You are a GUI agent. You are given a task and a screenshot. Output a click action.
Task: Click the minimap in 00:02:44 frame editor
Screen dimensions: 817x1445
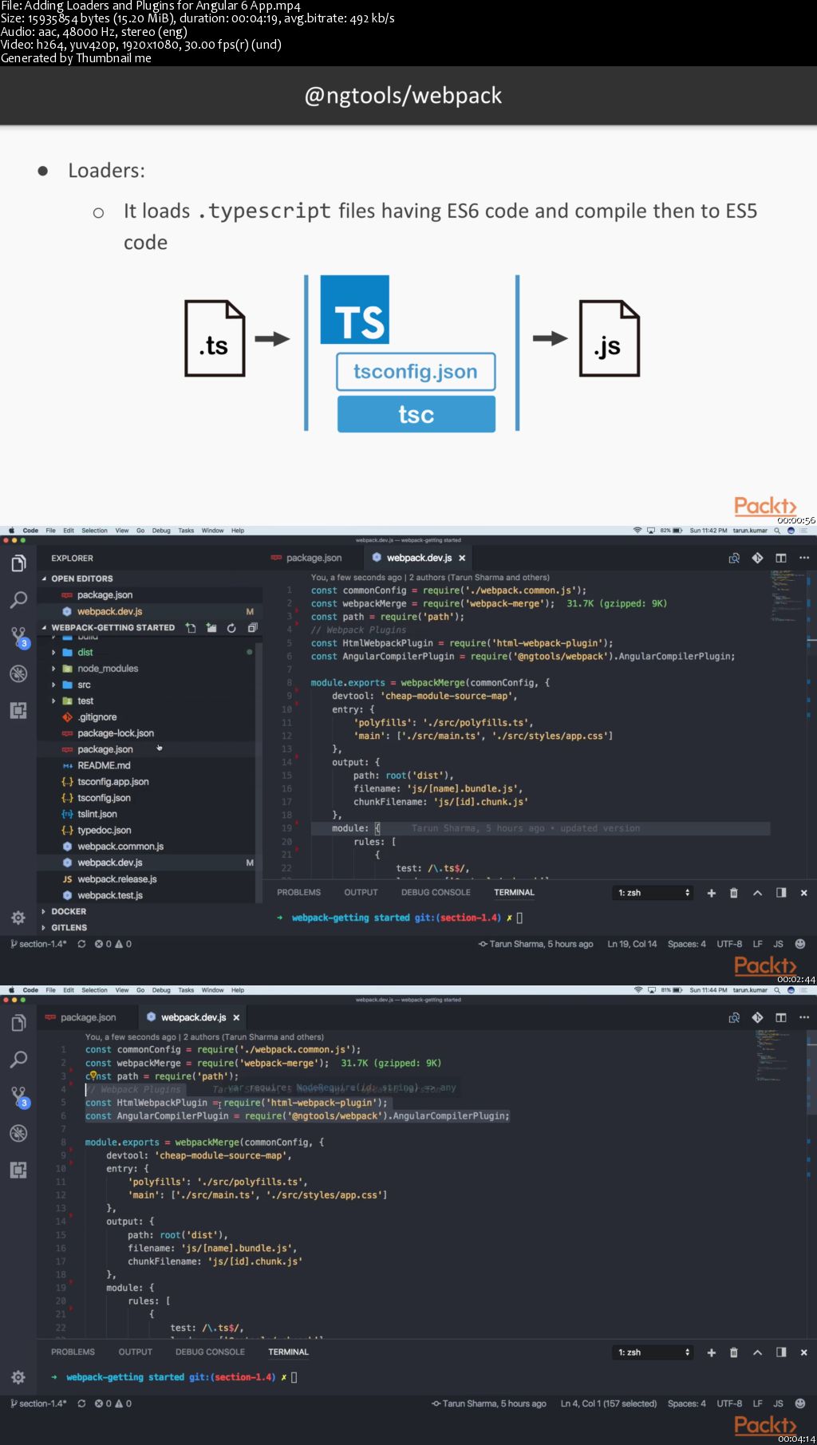(x=788, y=595)
